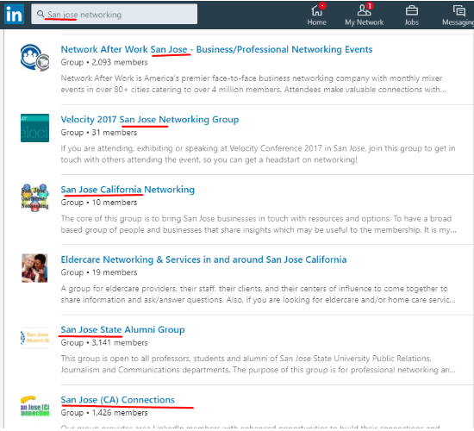Open Velocity 2017 San Jose Networking Group
Viewport: 474px width, 431px height.
point(150,120)
